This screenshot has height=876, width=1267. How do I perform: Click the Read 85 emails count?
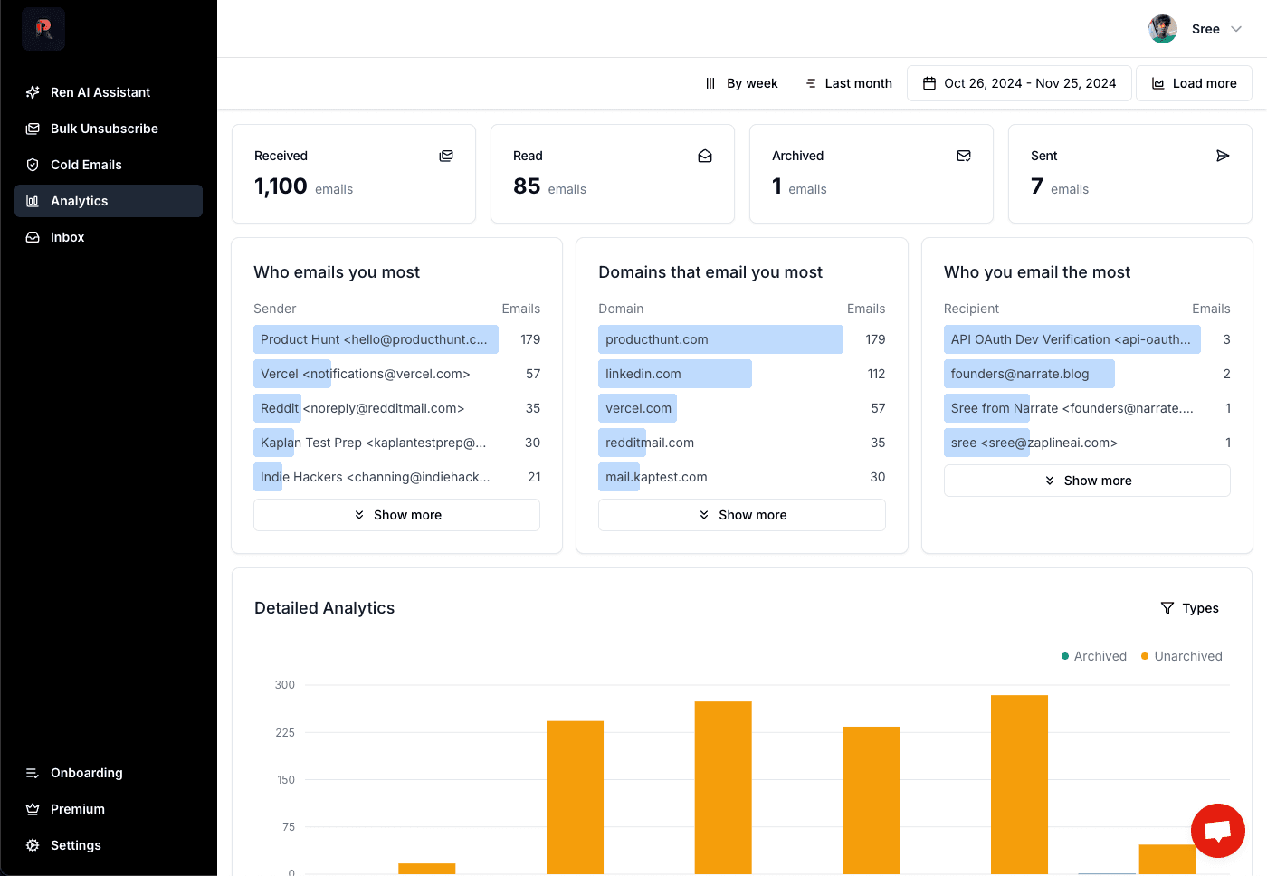549,186
